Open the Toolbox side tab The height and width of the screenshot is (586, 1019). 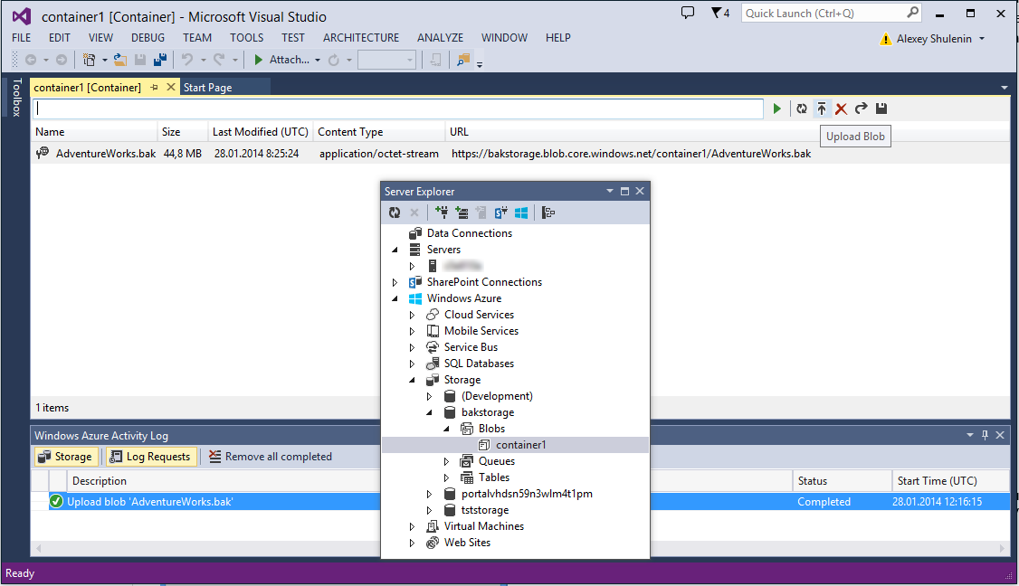[x=17, y=98]
